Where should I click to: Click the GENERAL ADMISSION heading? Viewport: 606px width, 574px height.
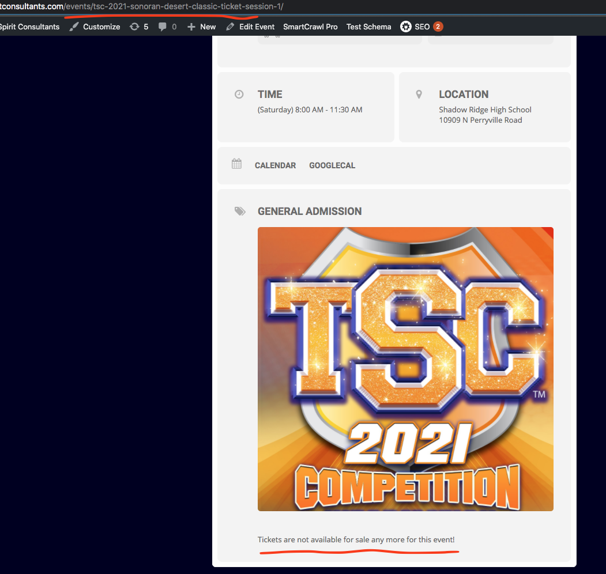pos(310,212)
